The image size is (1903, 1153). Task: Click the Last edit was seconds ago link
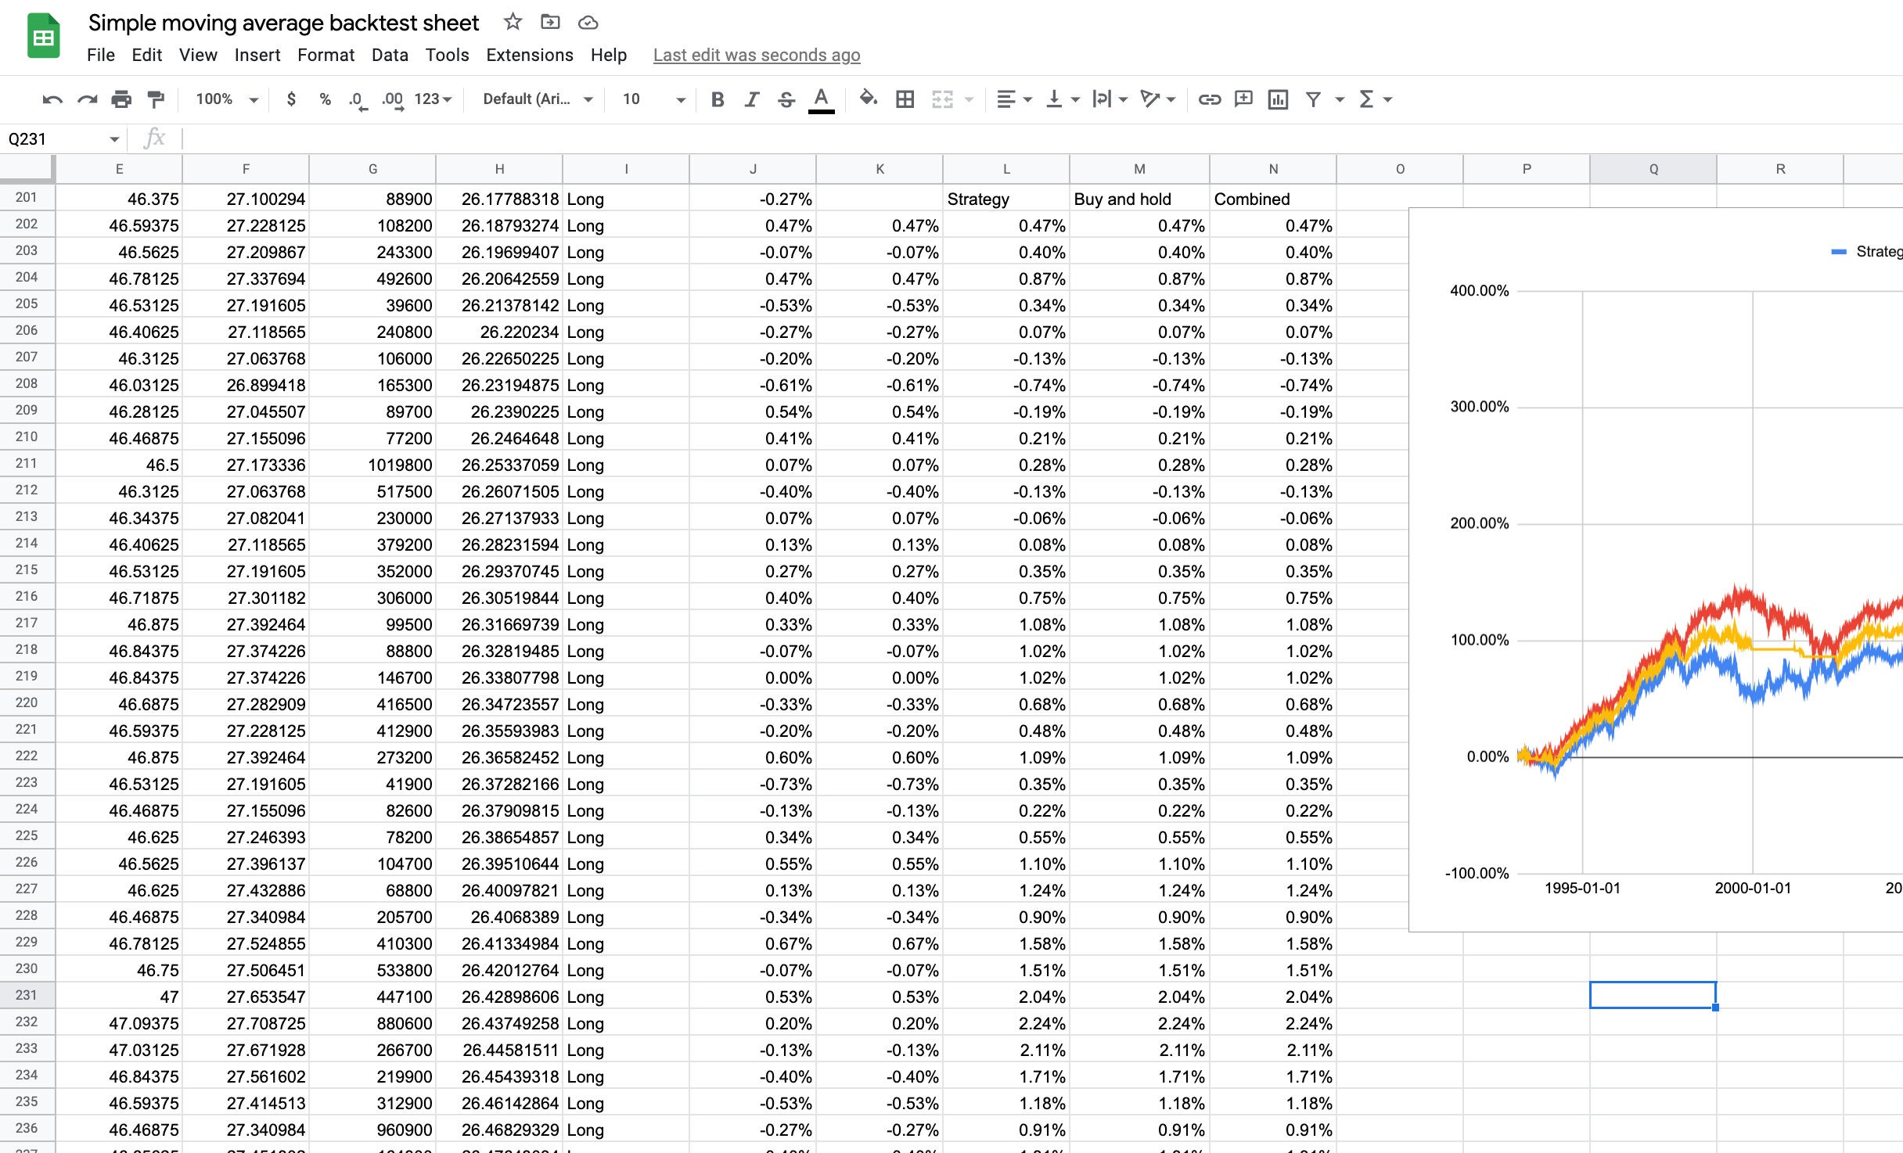click(757, 55)
